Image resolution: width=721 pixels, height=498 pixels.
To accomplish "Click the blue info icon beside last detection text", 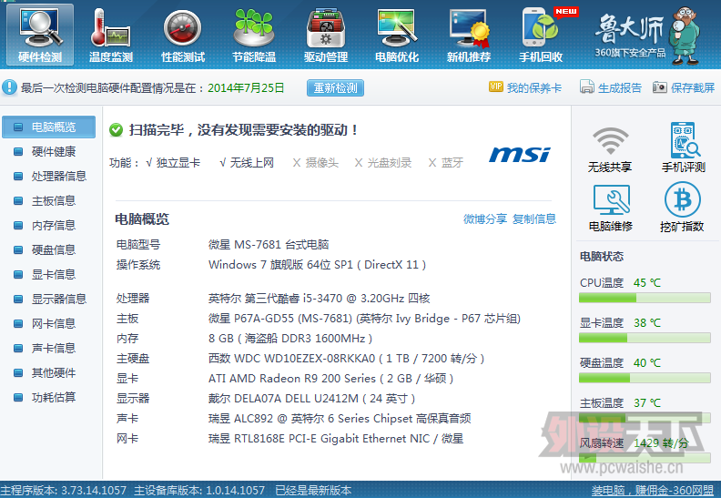I will coord(9,87).
